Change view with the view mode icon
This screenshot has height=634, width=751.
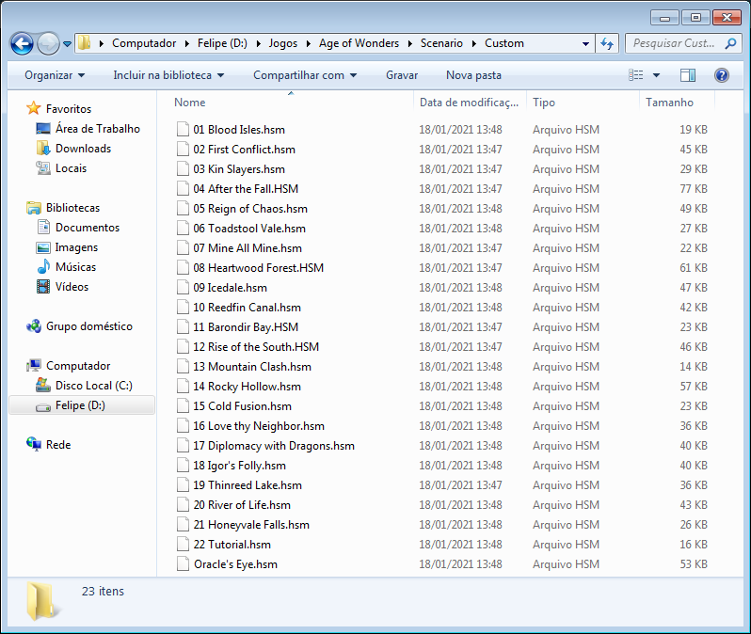pyautogui.click(x=636, y=75)
